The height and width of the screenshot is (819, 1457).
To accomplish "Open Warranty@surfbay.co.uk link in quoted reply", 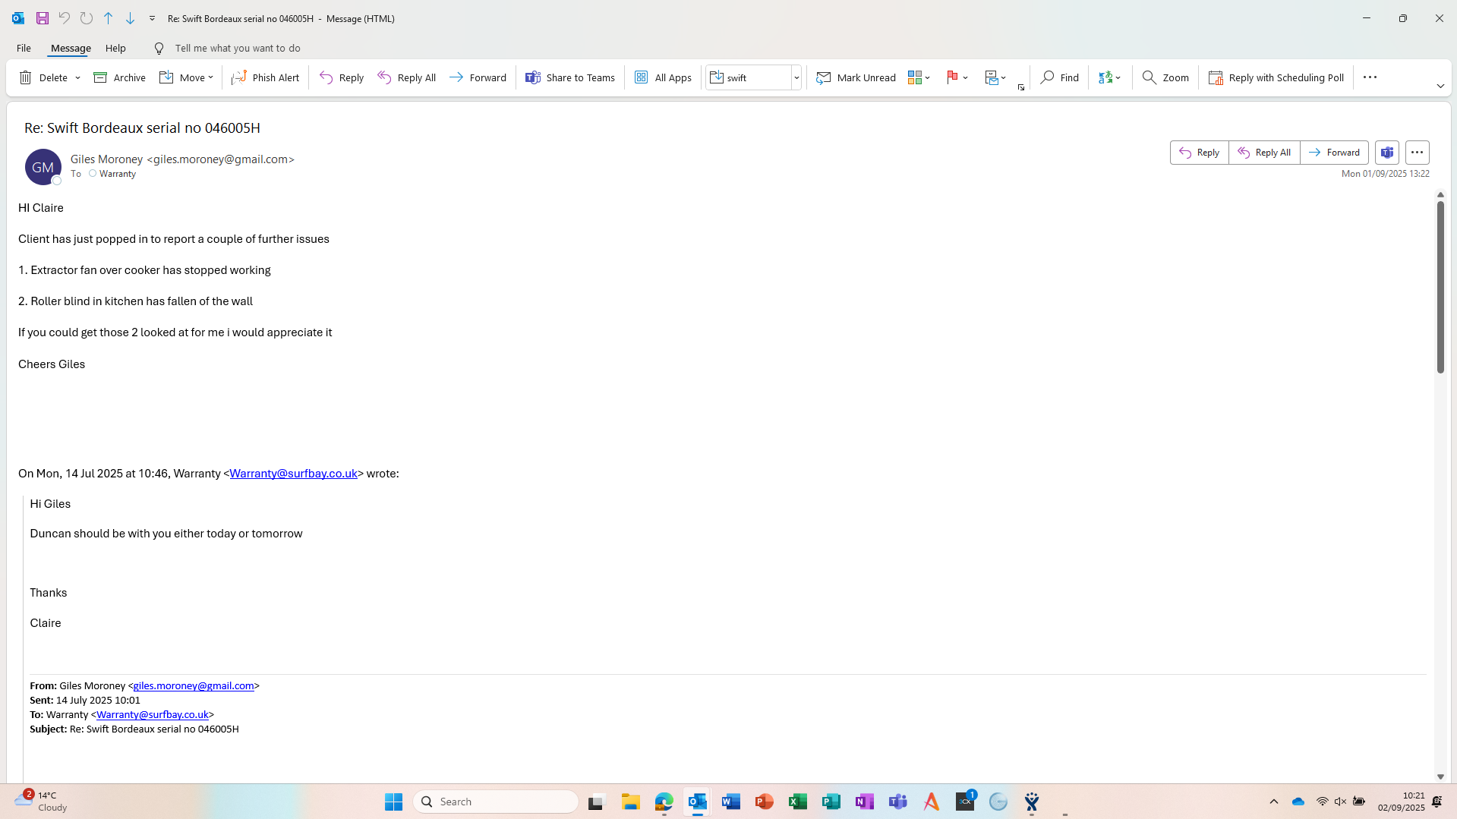I will coord(293,474).
